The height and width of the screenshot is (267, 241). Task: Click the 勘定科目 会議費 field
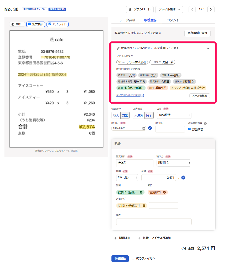pos(135,163)
